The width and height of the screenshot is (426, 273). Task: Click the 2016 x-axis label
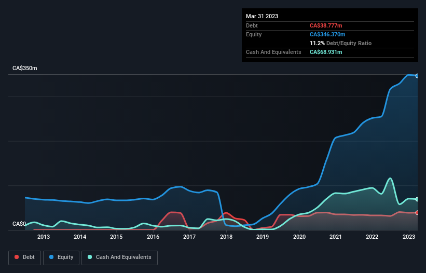pos(153,237)
